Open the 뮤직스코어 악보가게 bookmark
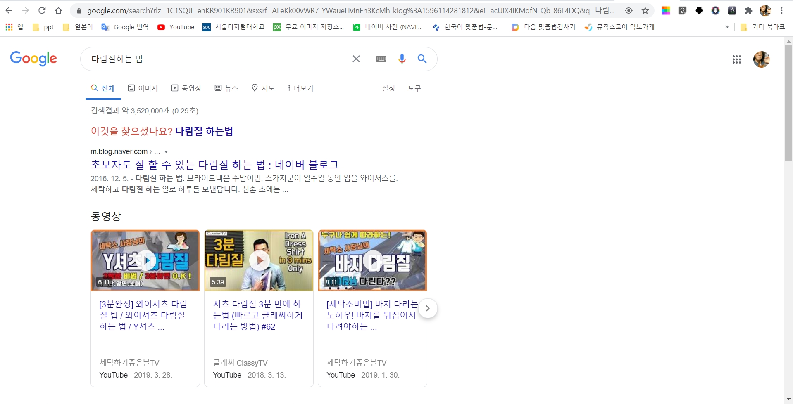Screen dimensions: 793x404 619,27
